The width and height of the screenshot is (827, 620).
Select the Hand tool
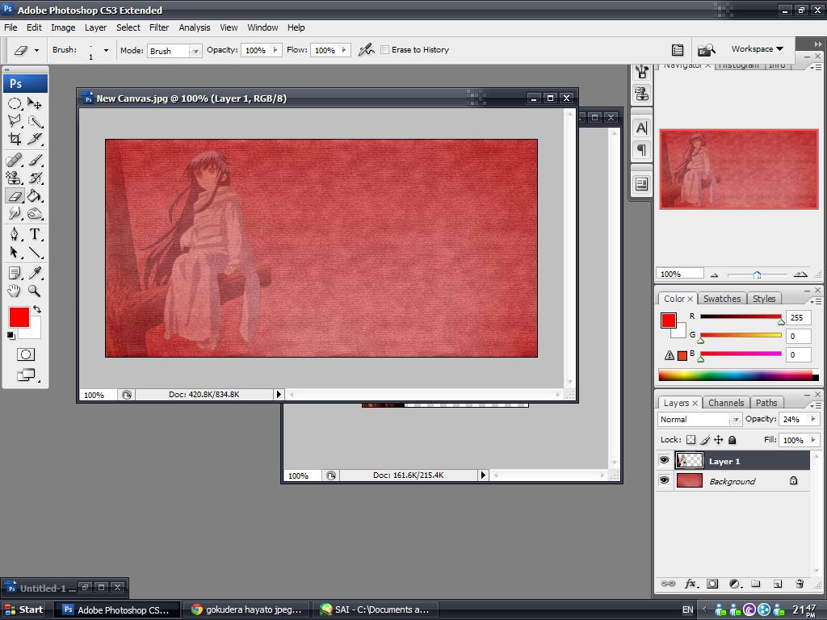(15, 291)
